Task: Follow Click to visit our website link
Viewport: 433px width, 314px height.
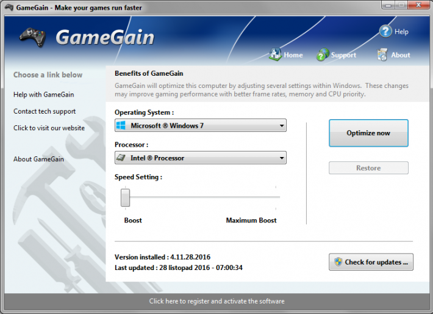Action: pyautogui.click(x=49, y=128)
